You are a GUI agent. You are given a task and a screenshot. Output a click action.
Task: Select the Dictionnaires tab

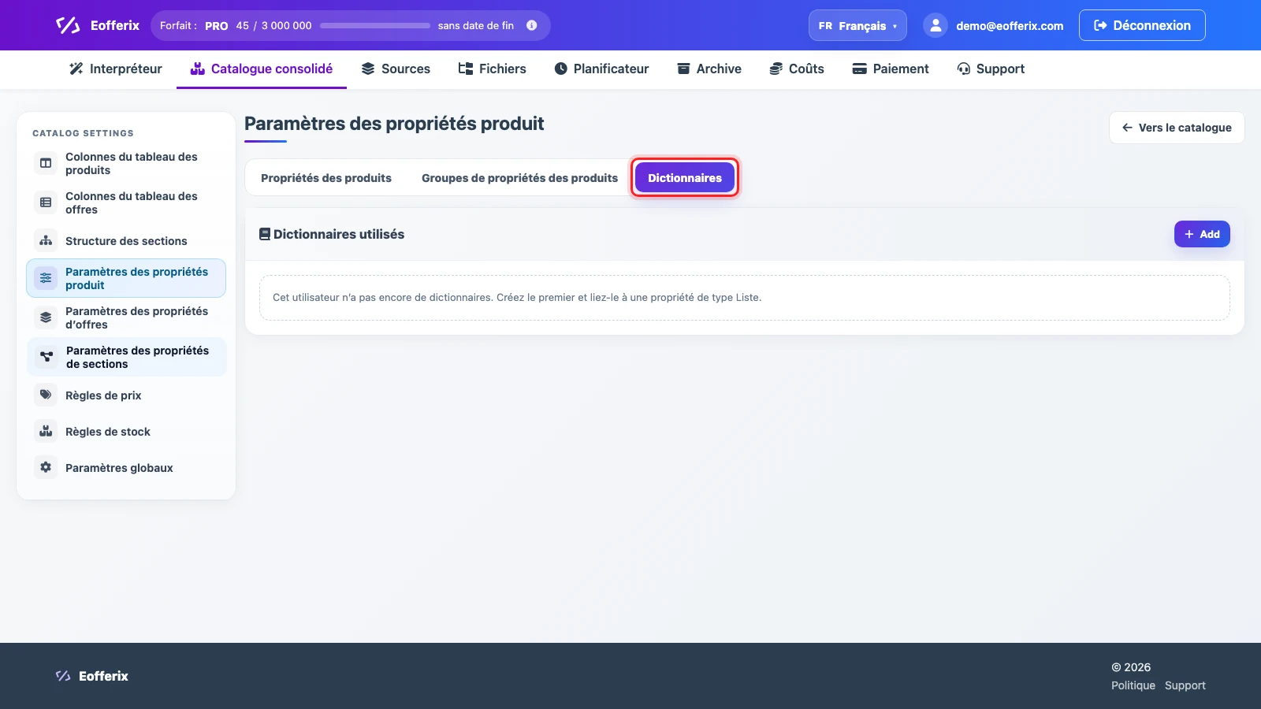click(x=685, y=178)
